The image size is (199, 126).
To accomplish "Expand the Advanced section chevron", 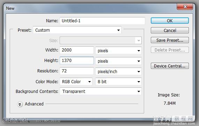I will 20,104.
